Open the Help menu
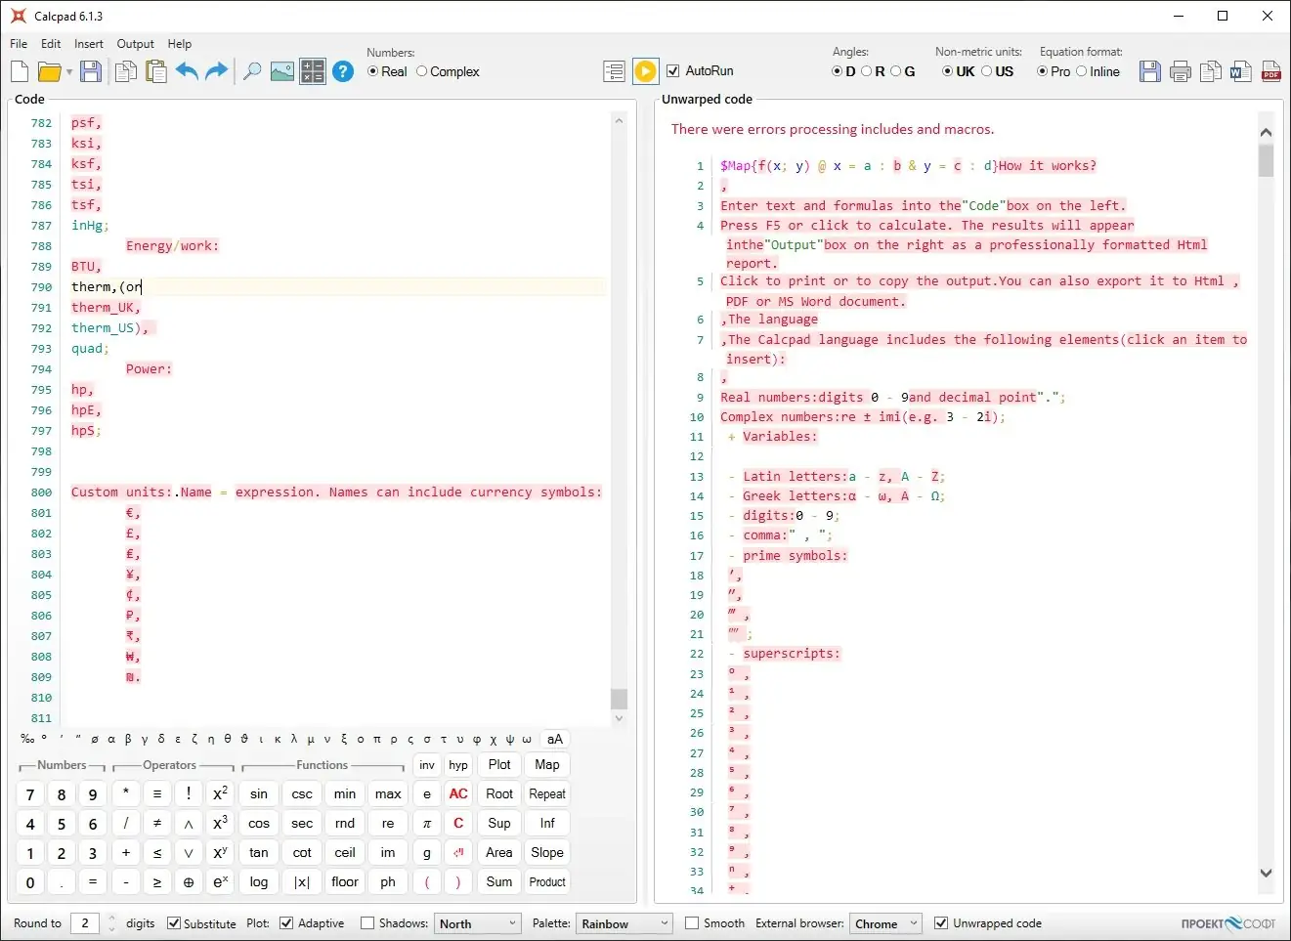The height and width of the screenshot is (941, 1291). pyautogui.click(x=180, y=44)
